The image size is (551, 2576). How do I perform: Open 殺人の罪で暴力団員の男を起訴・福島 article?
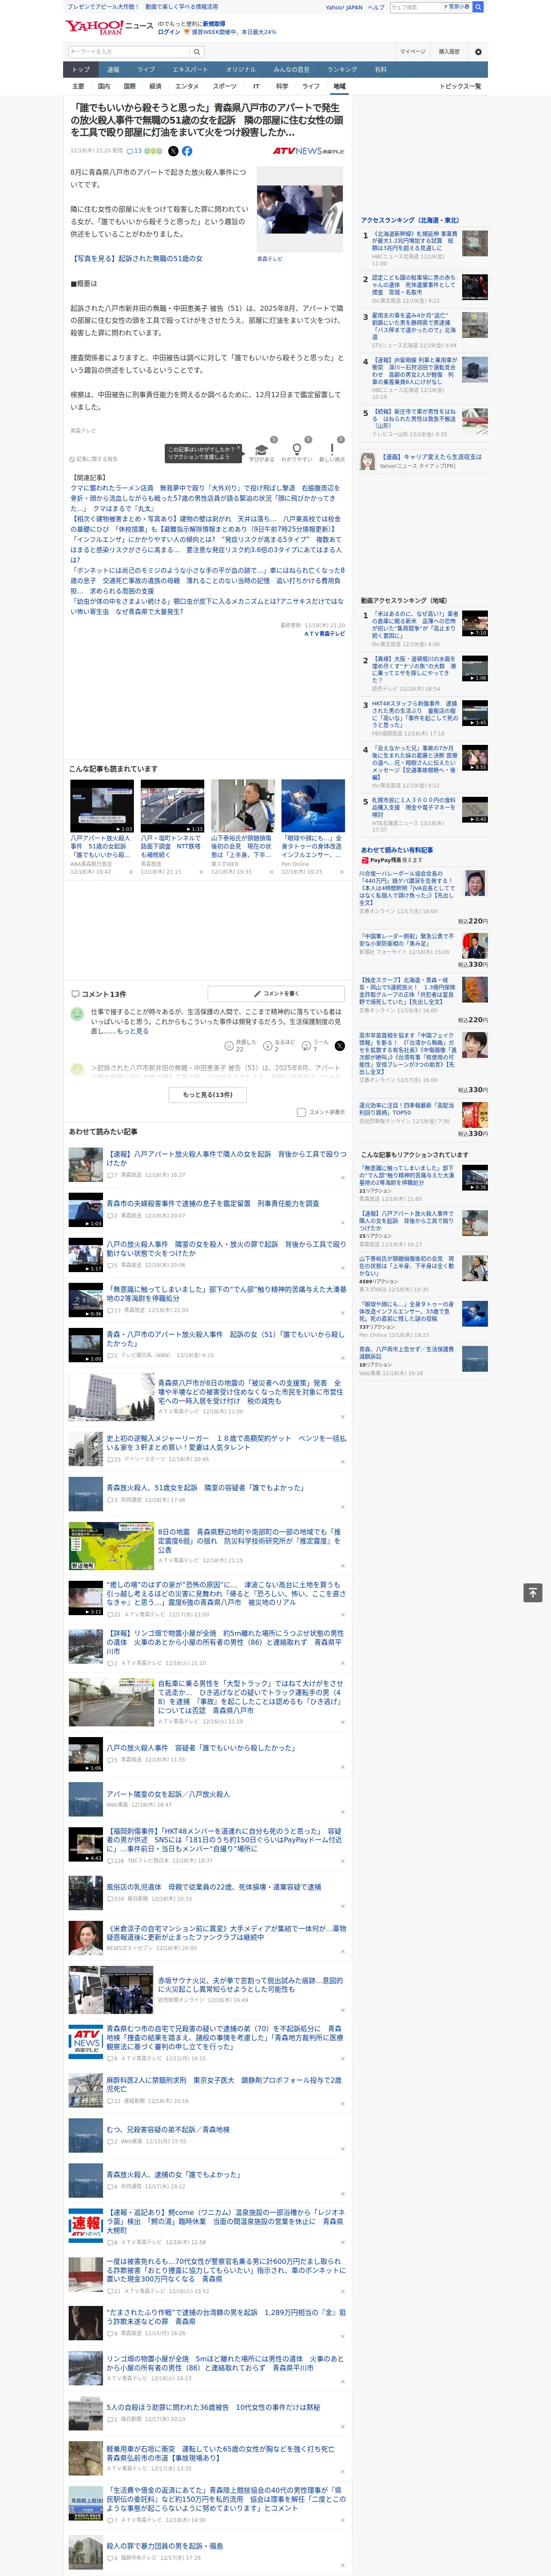[165, 2546]
